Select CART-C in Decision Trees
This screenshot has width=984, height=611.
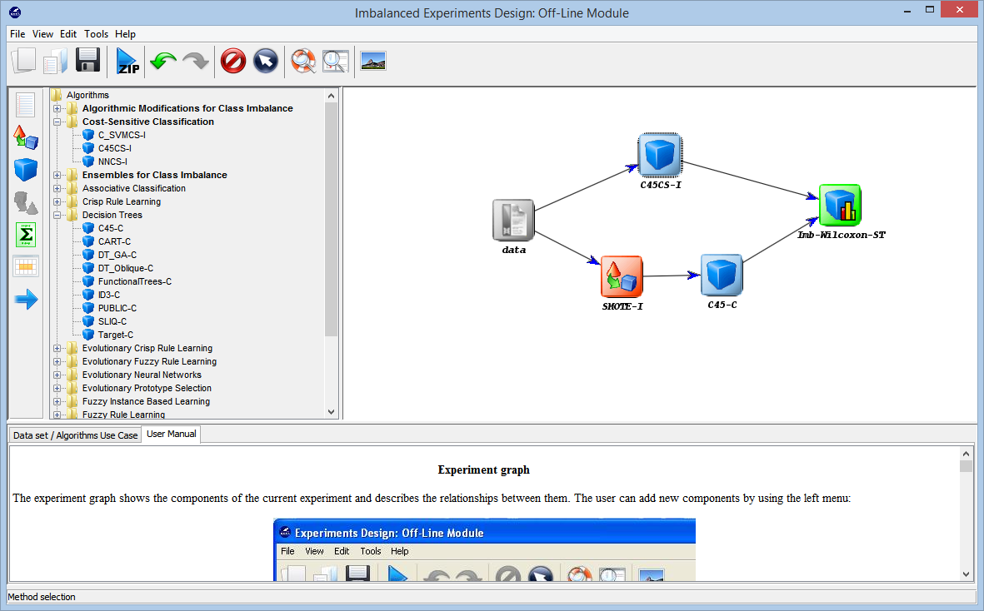[x=114, y=241]
